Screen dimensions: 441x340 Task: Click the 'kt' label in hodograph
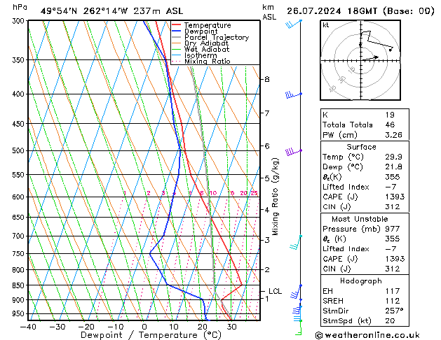point(325,24)
